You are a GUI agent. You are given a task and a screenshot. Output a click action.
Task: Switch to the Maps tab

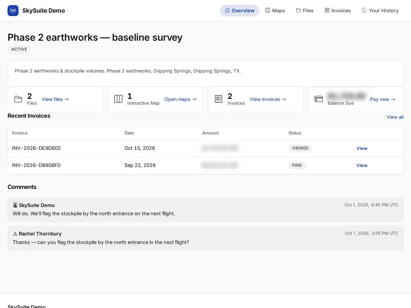click(x=275, y=11)
